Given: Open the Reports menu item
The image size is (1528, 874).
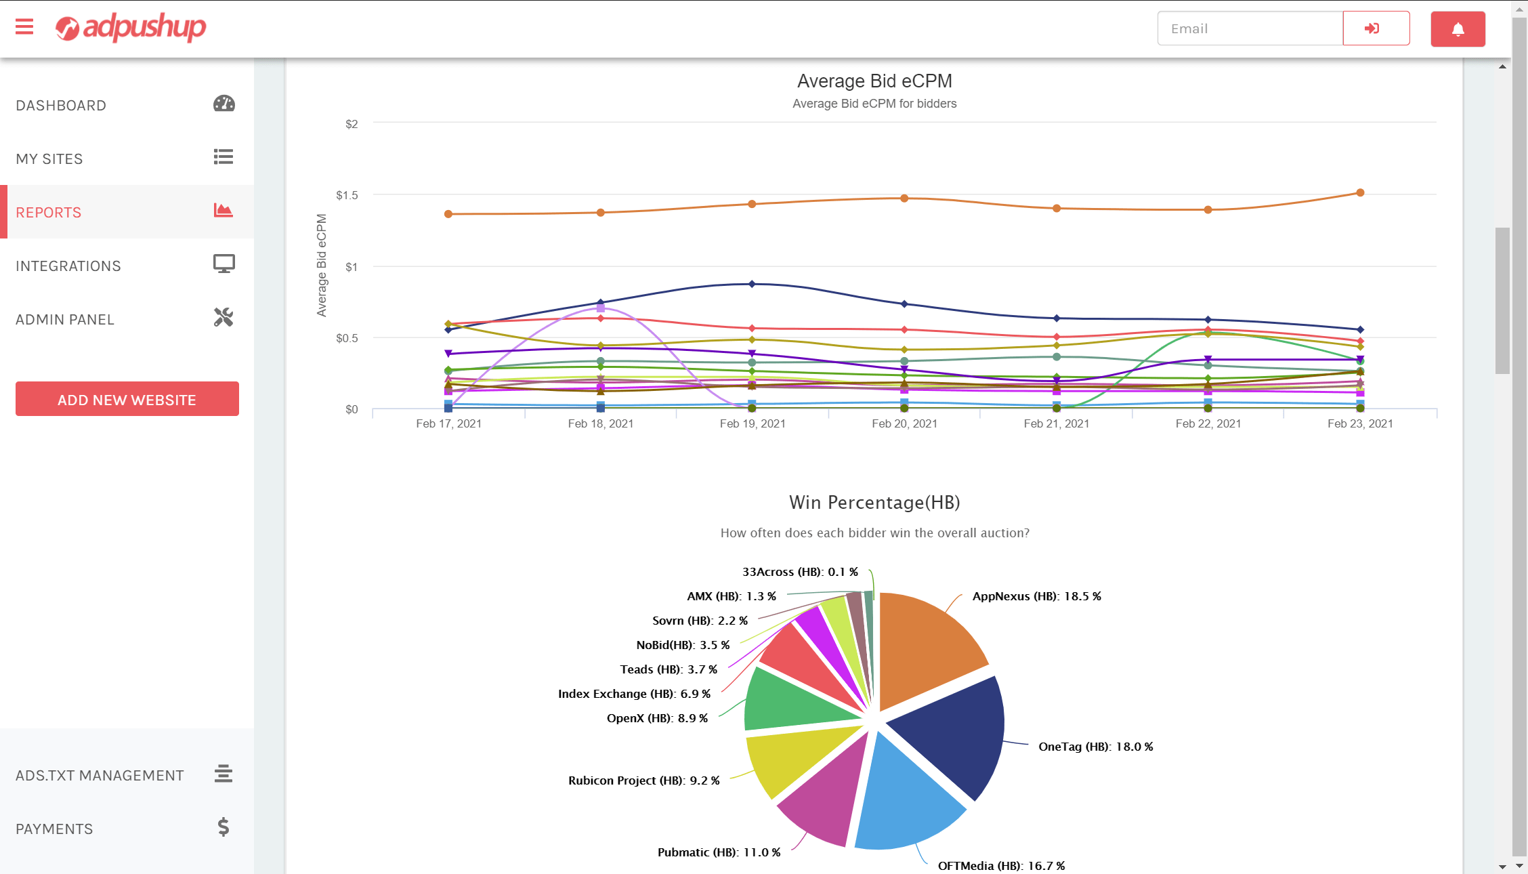Looking at the screenshot, I should click(x=49, y=213).
